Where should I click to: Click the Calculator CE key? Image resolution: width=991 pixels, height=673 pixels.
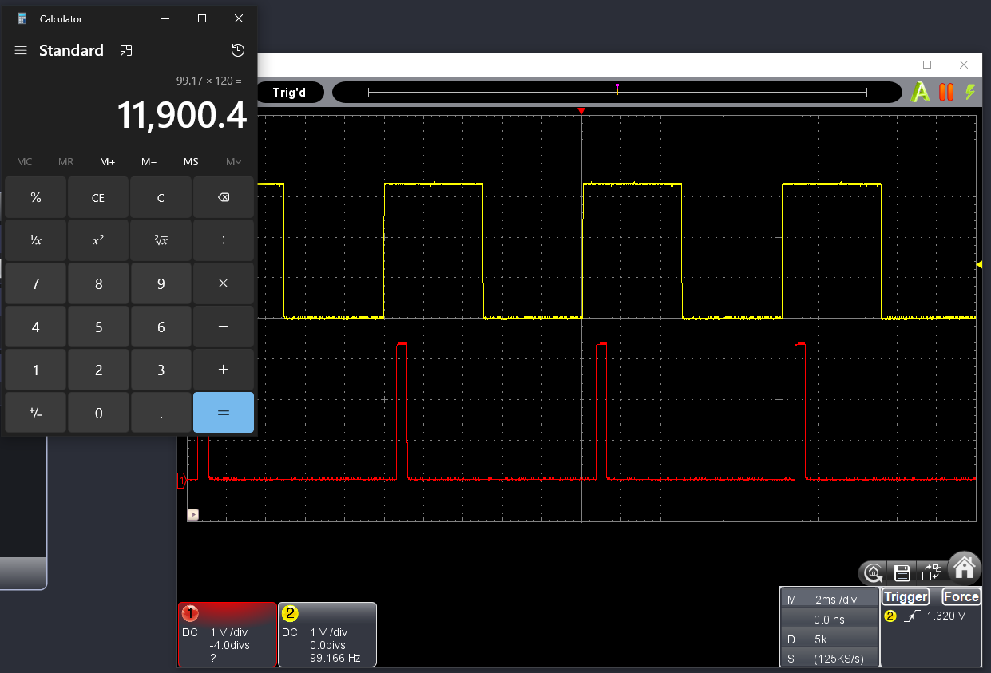coord(98,197)
